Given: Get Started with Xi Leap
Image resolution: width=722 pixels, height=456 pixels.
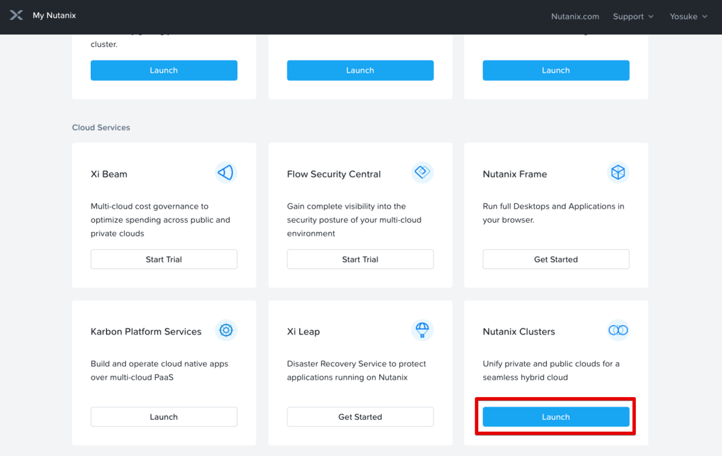Looking at the screenshot, I should click(360, 417).
